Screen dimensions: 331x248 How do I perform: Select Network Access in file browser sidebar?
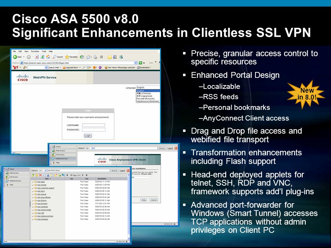(17, 181)
